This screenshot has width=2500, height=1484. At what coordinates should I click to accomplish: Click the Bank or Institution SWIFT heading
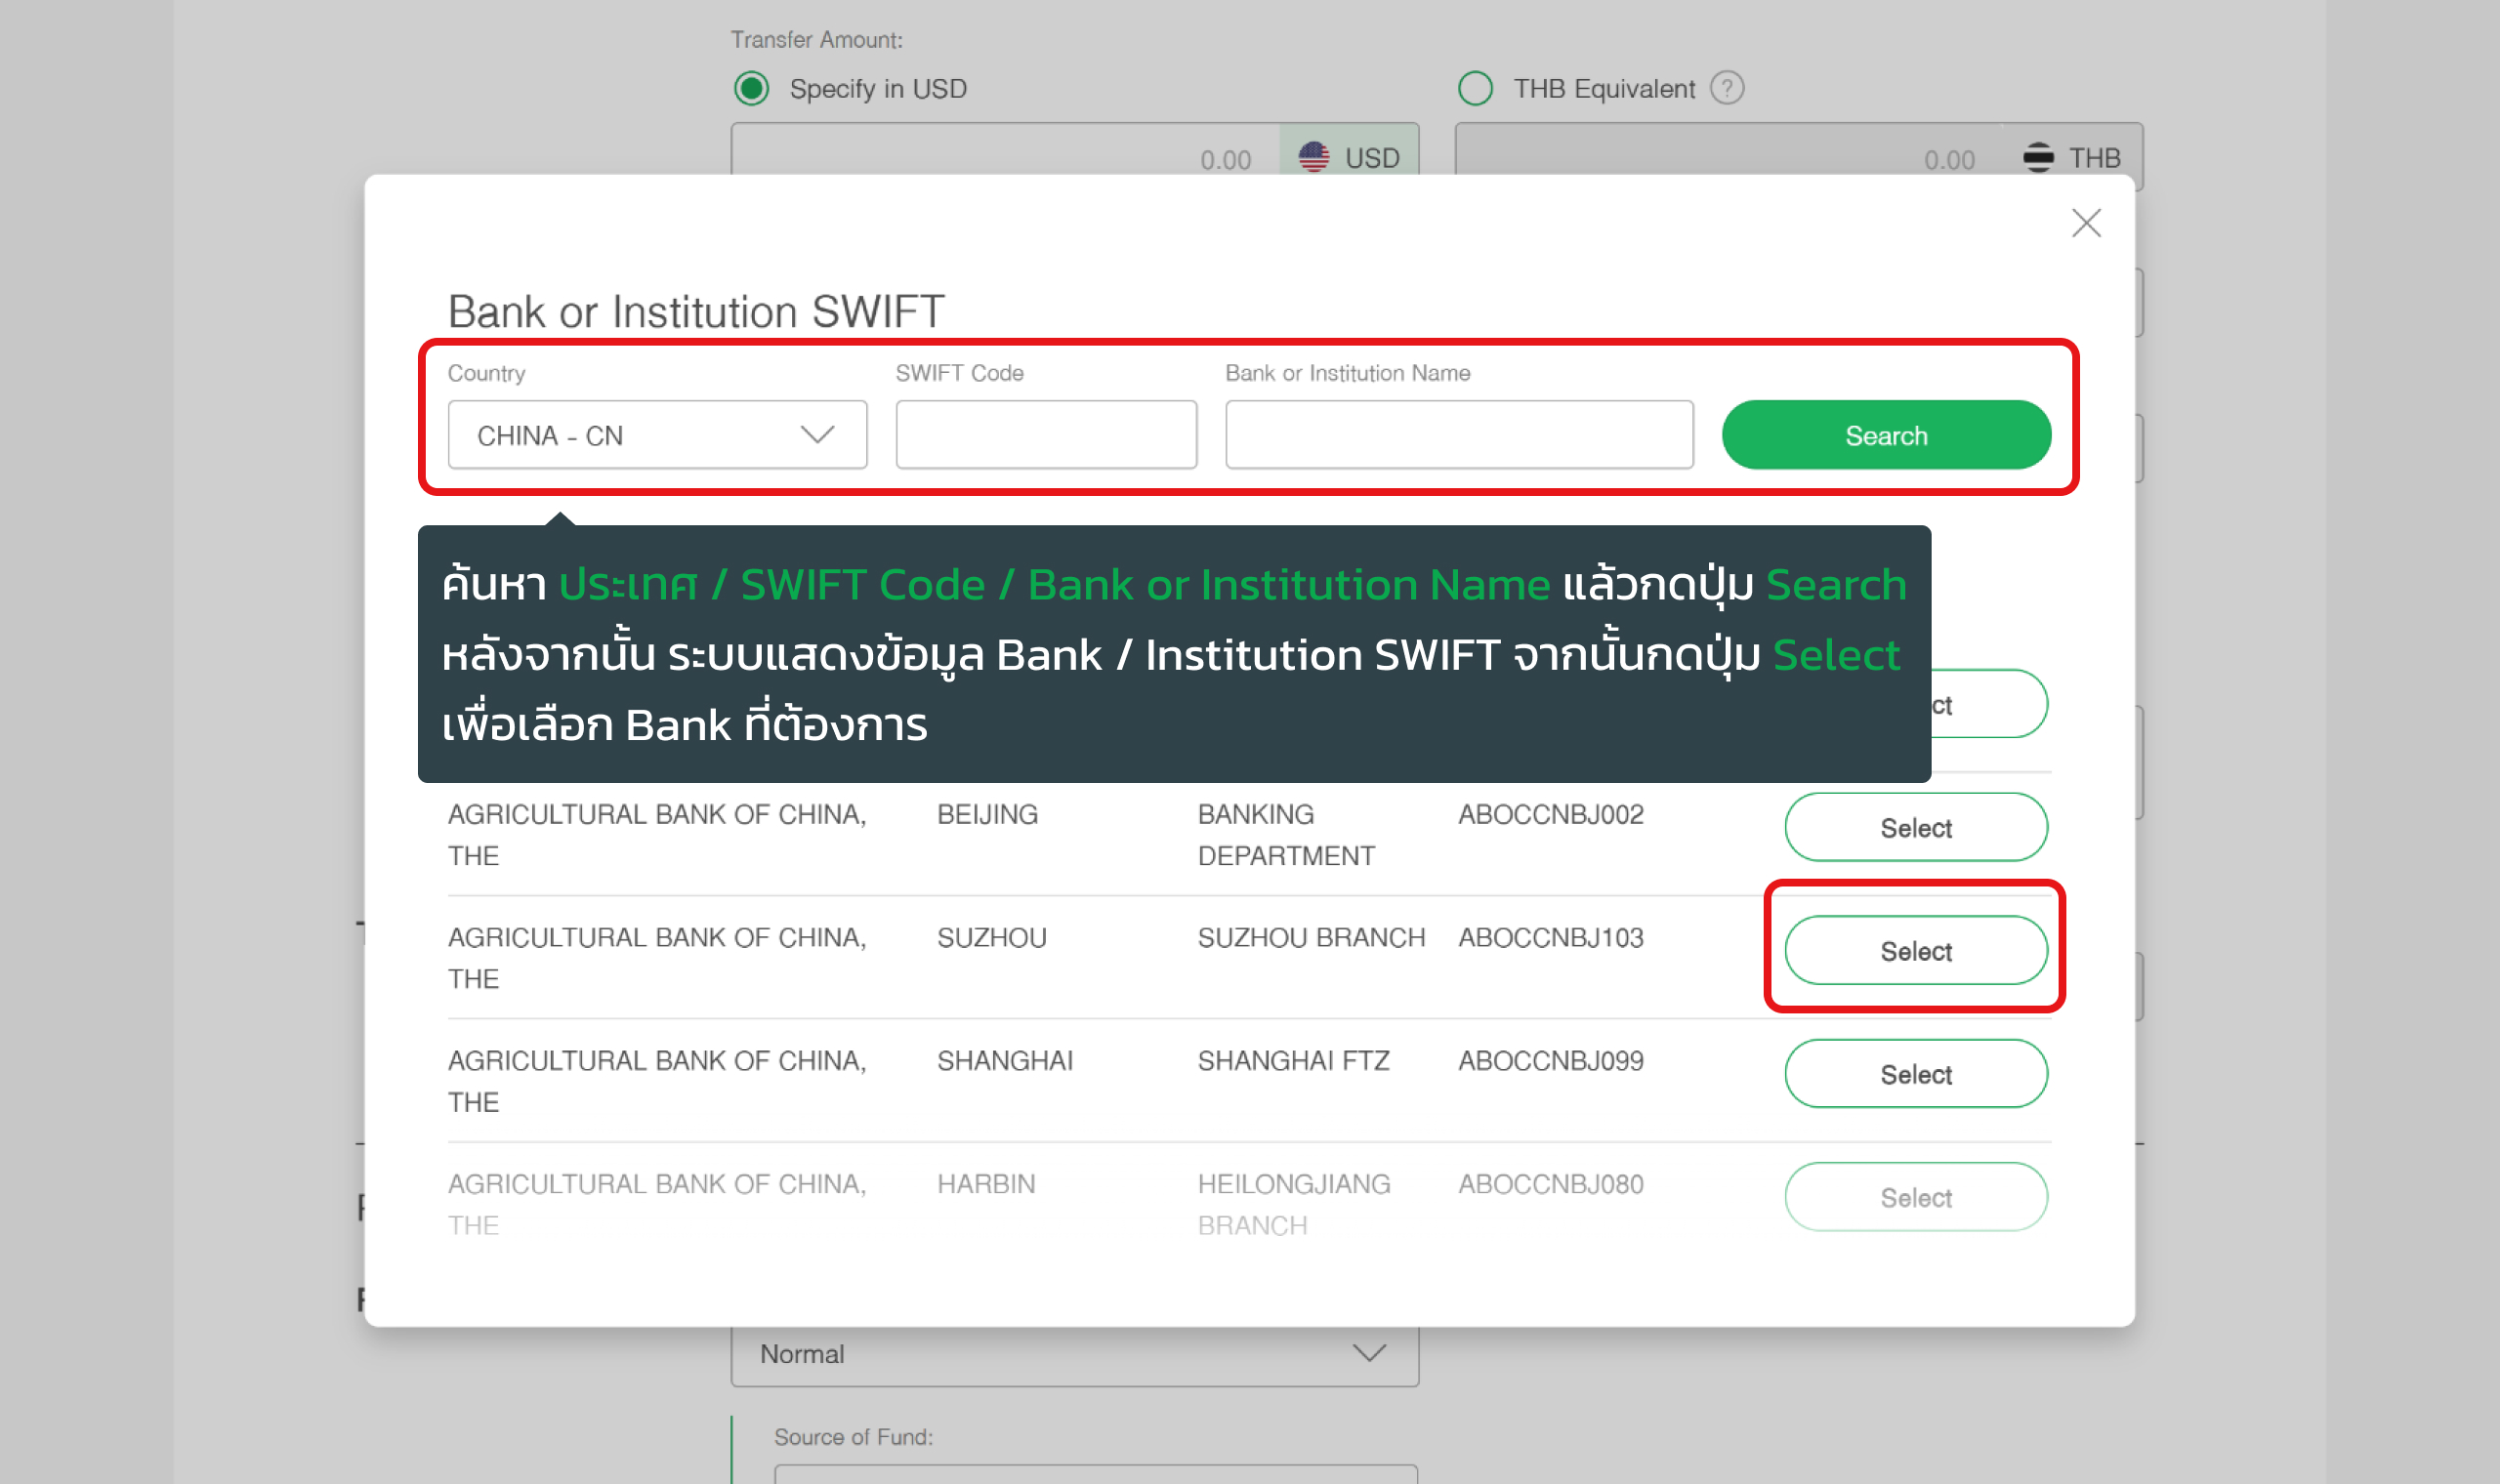695,312
